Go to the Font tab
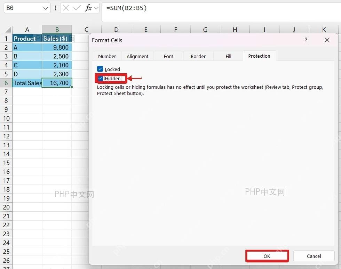 pos(168,56)
